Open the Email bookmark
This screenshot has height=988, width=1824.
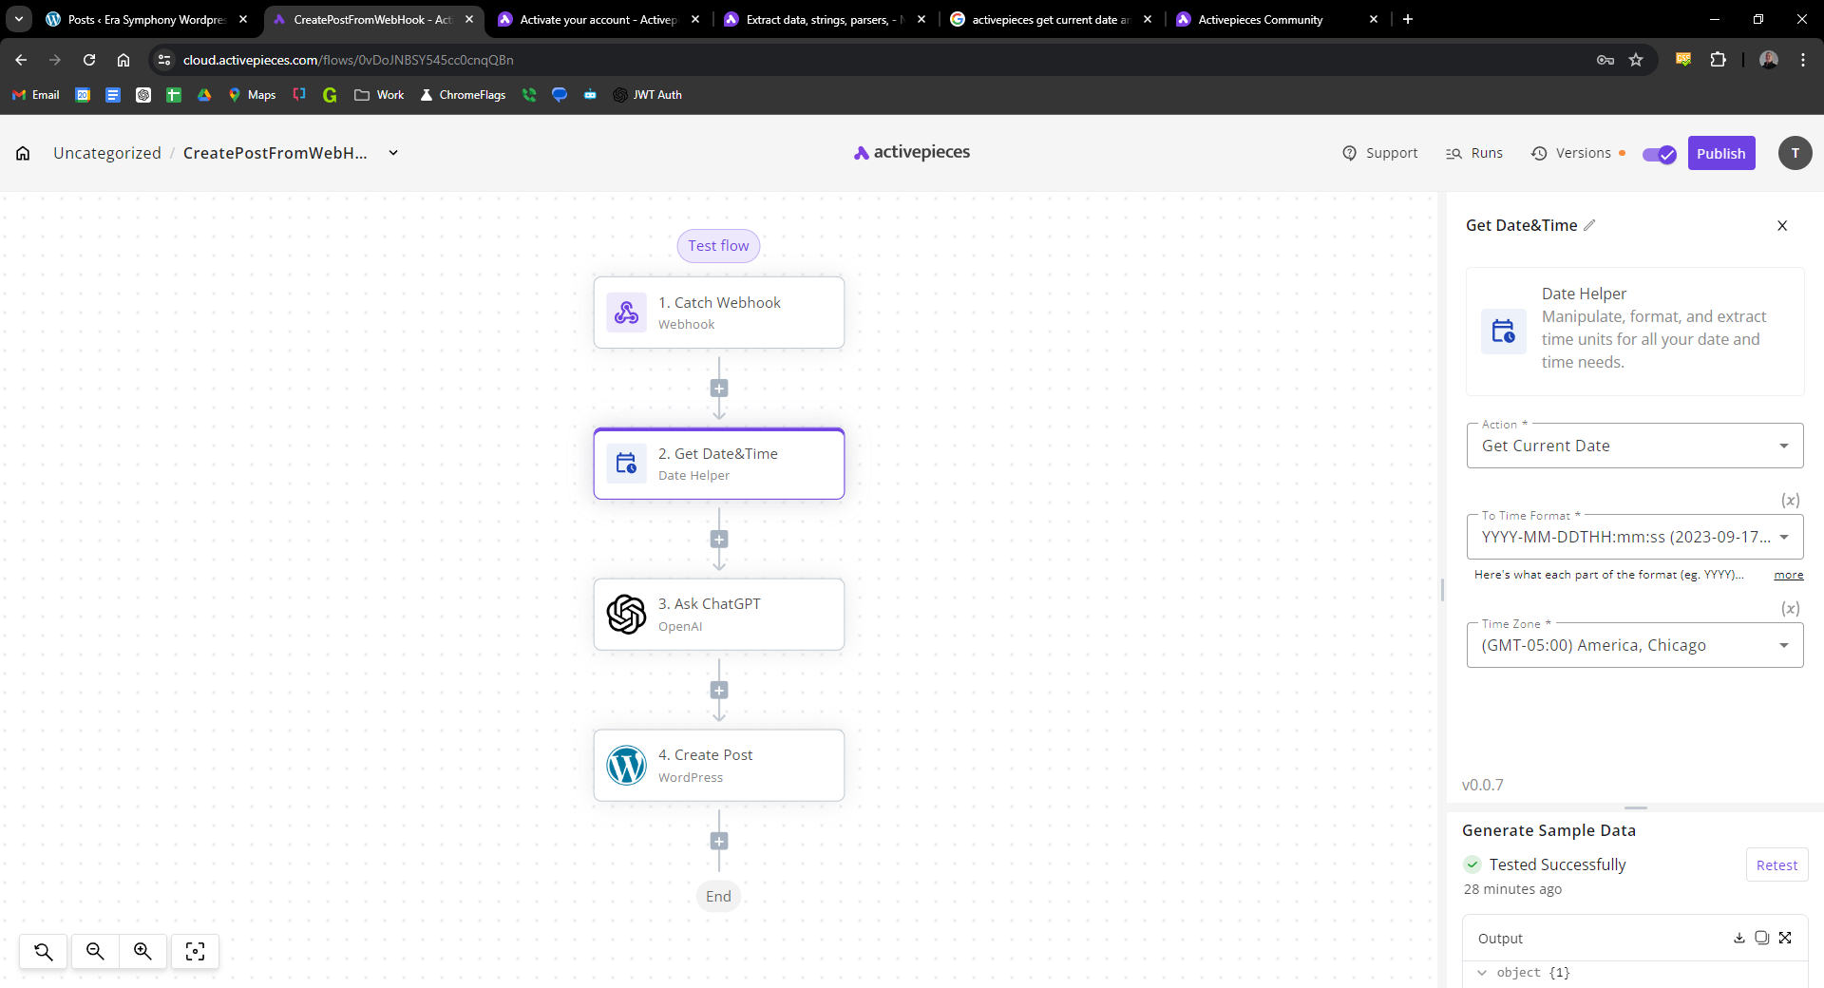pos(36,95)
